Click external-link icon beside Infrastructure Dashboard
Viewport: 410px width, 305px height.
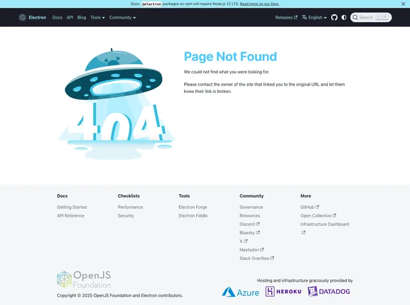(303, 232)
